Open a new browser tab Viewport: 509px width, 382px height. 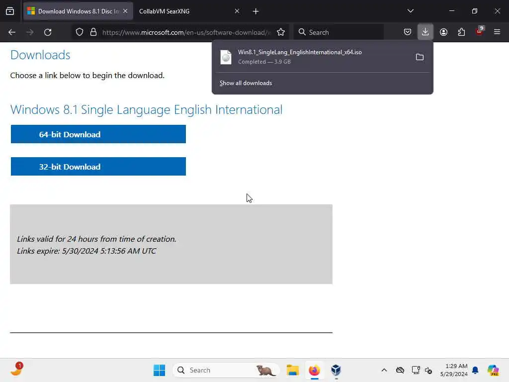pyautogui.click(x=256, y=11)
